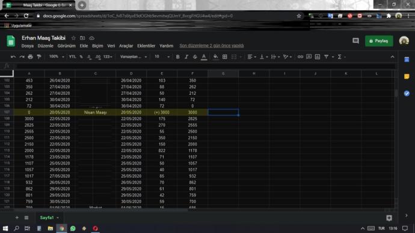
Task: Print the spreadsheet using printer icon
Action: pyautogui.click(x=31, y=57)
